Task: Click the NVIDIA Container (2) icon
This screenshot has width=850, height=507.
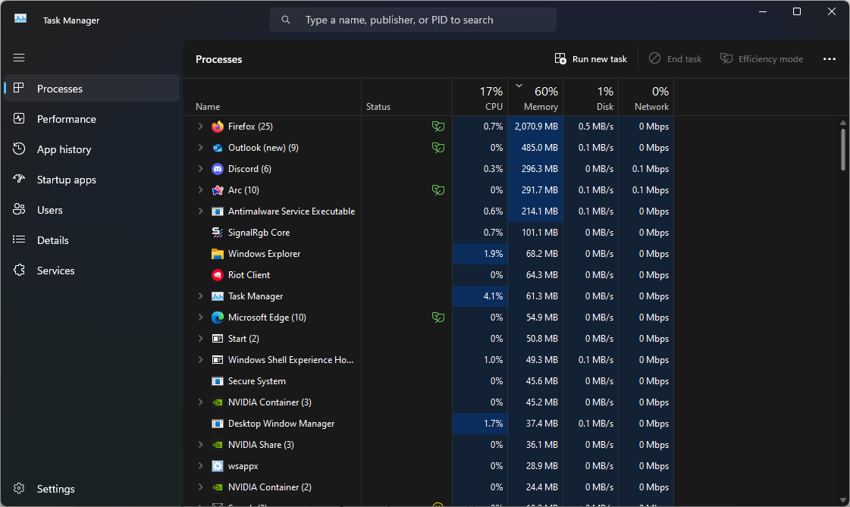Action: (218, 487)
